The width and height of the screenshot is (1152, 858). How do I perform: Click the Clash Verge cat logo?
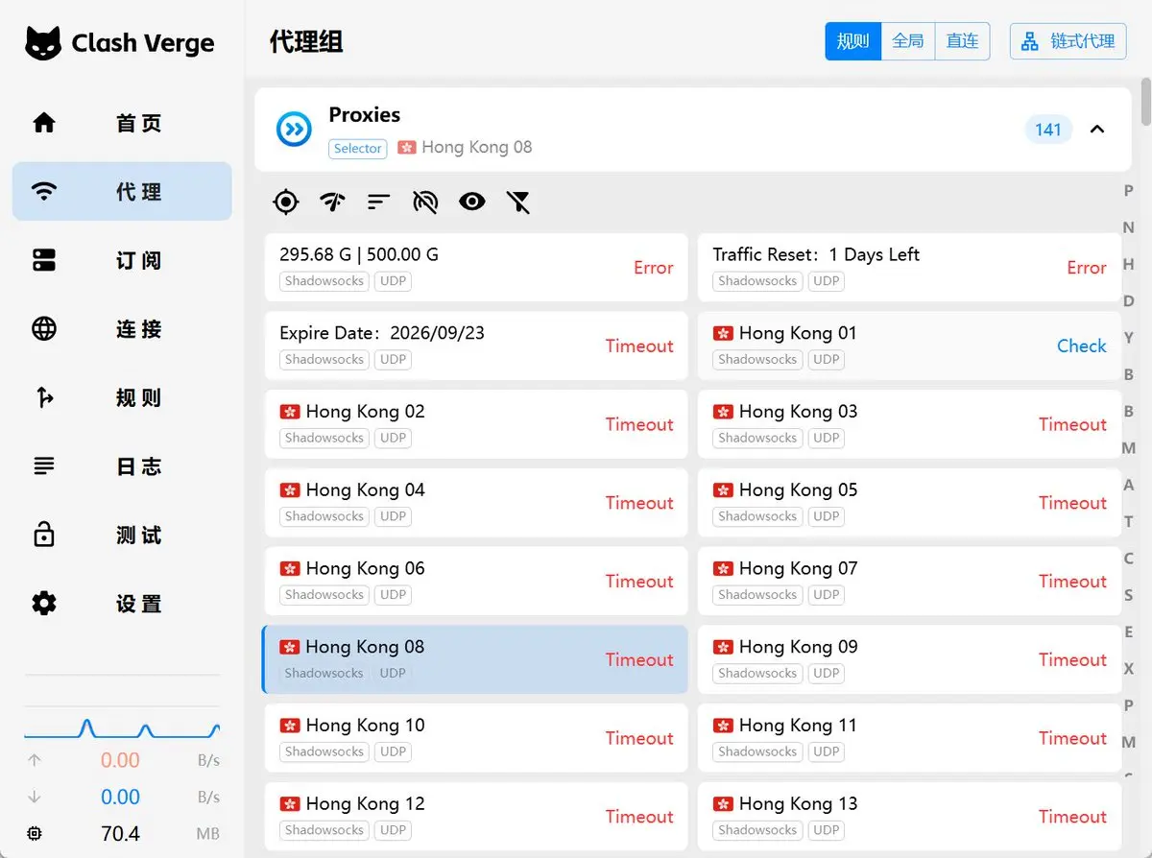click(43, 43)
